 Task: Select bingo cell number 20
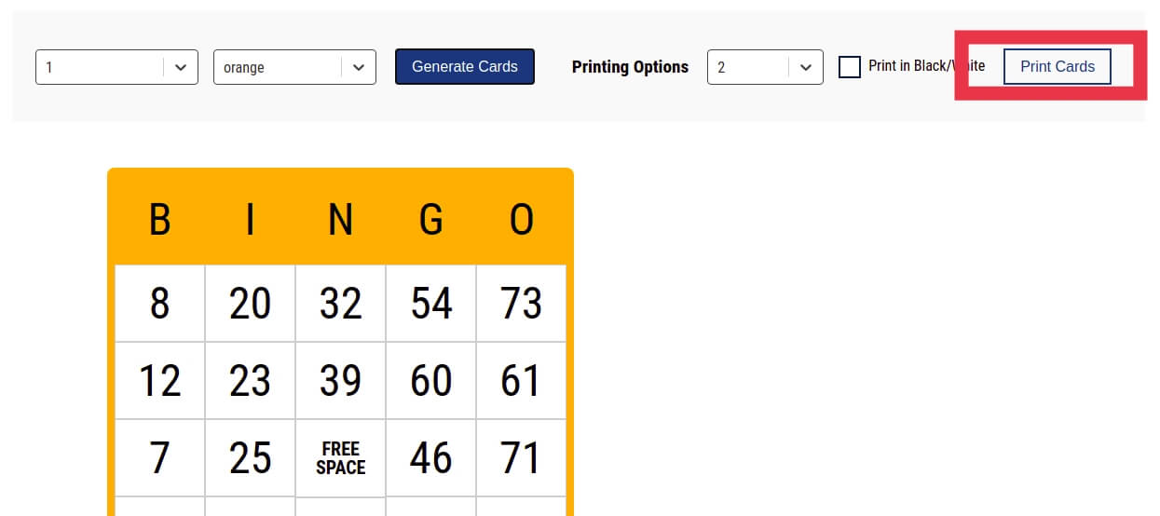coord(250,304)
